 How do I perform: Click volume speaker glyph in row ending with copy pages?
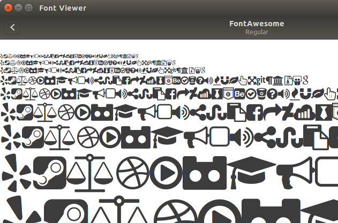(242, 137)
